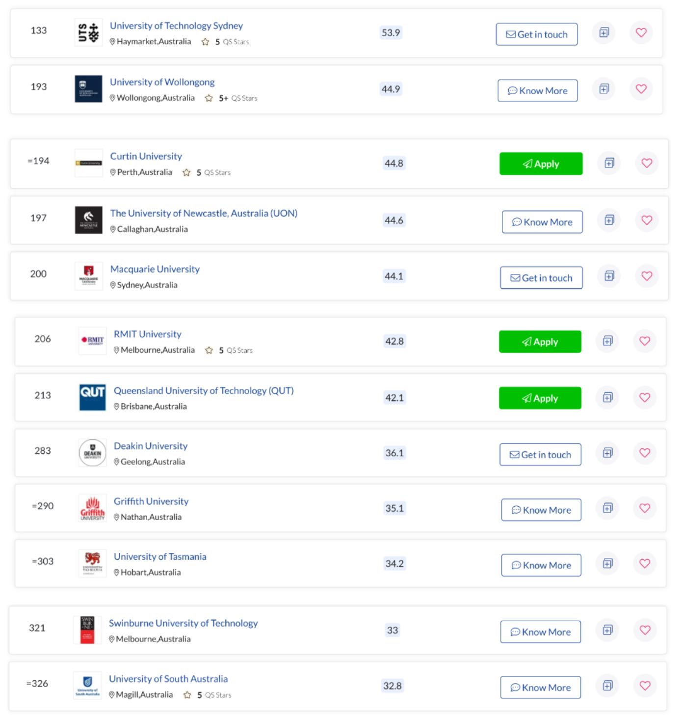The image size is (683, 716).
Task: Open Queensland University of Technology (QUT) page
Action: click(204, 390)
